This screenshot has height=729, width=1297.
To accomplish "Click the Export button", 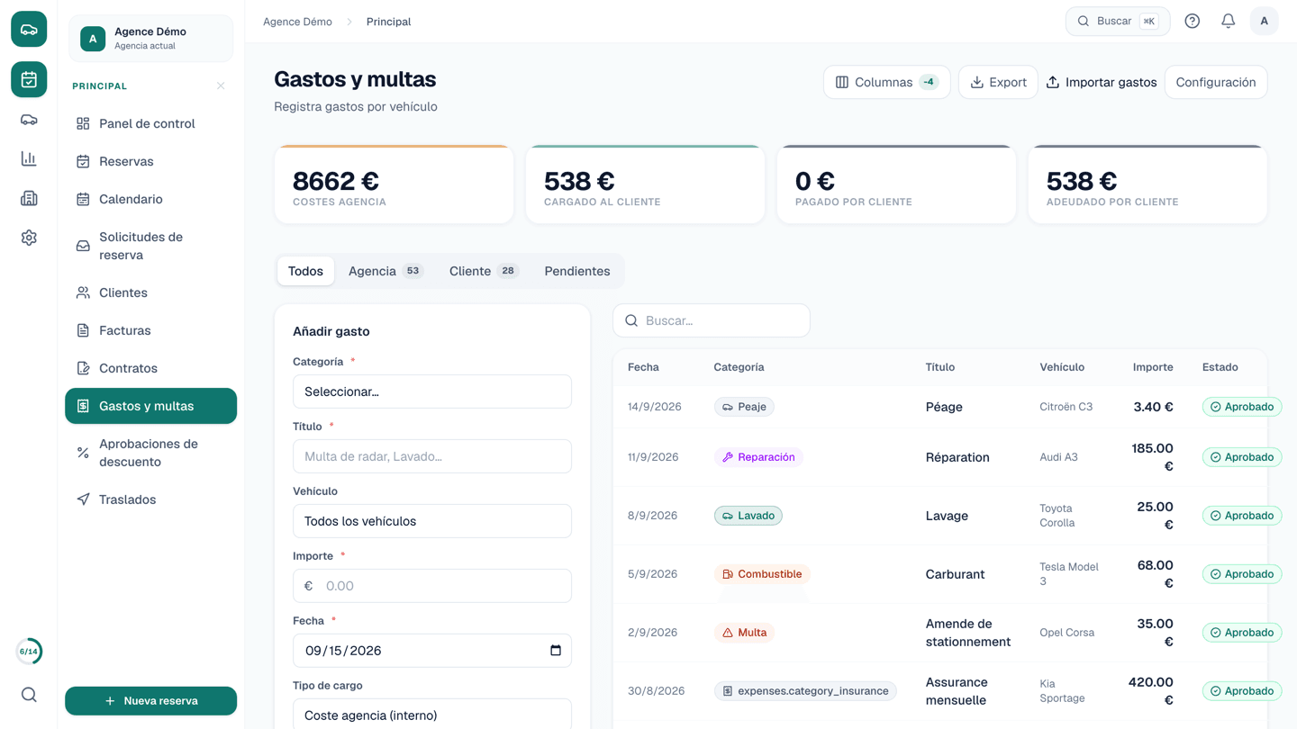I will (x=998, y=82).
